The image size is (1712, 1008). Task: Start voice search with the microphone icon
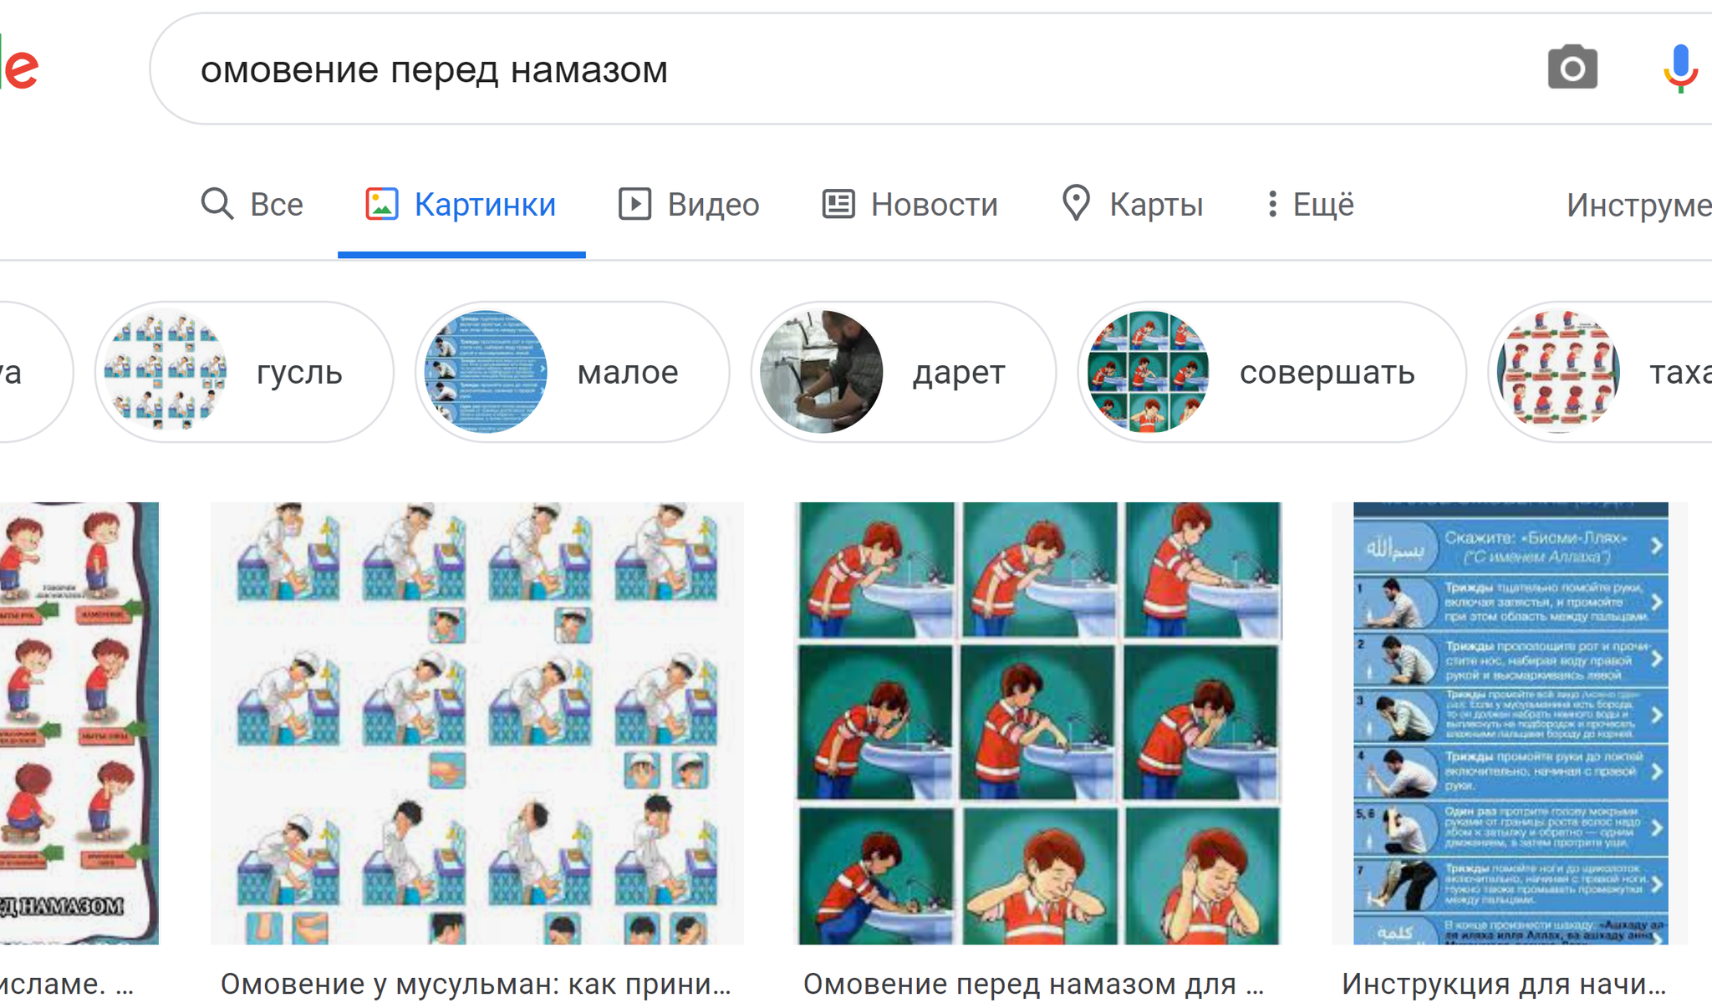(x=1679, y=69)
